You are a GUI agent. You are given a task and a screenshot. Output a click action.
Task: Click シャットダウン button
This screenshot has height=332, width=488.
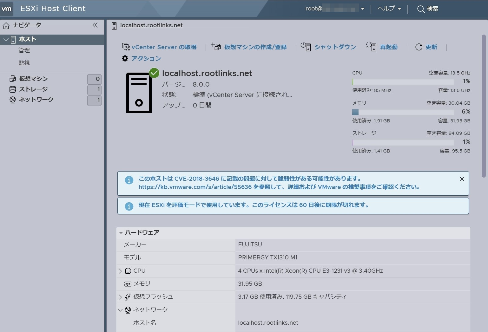pos(328,47)
